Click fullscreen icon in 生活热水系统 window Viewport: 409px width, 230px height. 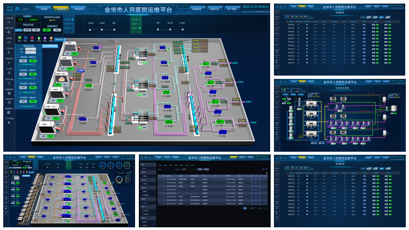277,82
